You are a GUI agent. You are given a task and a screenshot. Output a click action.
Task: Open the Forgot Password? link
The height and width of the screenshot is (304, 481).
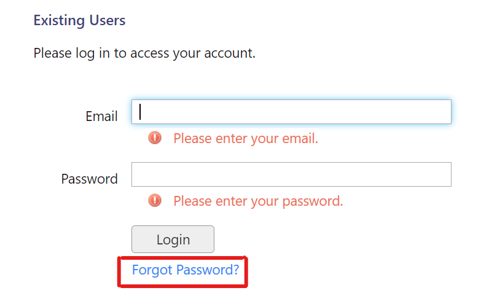tap(185, 270)
